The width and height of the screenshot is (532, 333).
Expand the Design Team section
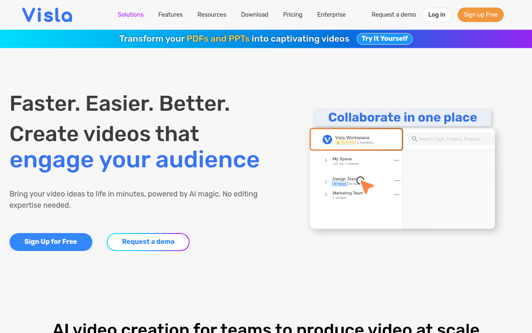coord(325,181)
